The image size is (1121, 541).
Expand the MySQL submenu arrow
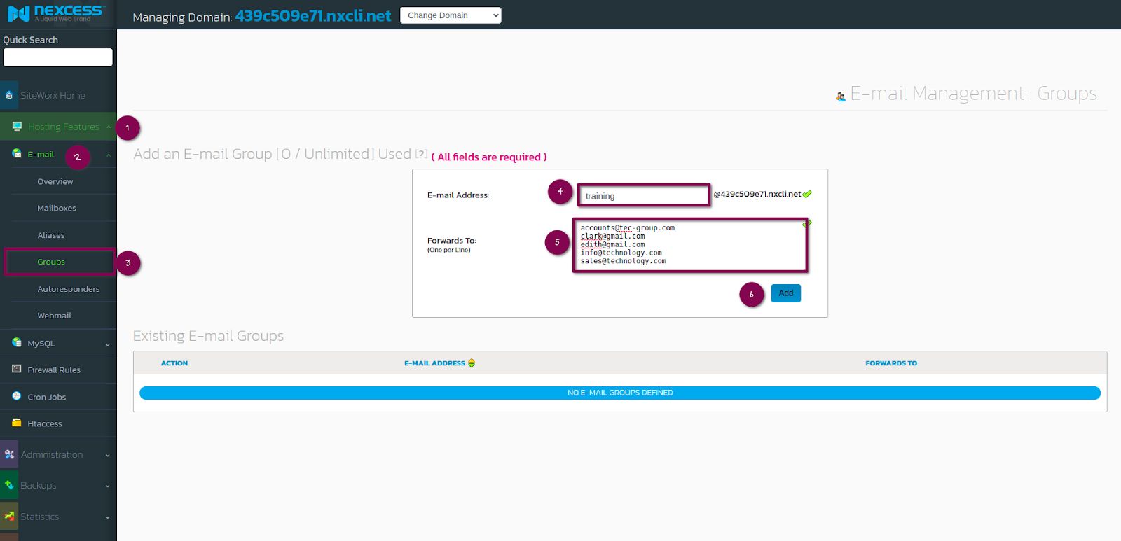(108, 344)
